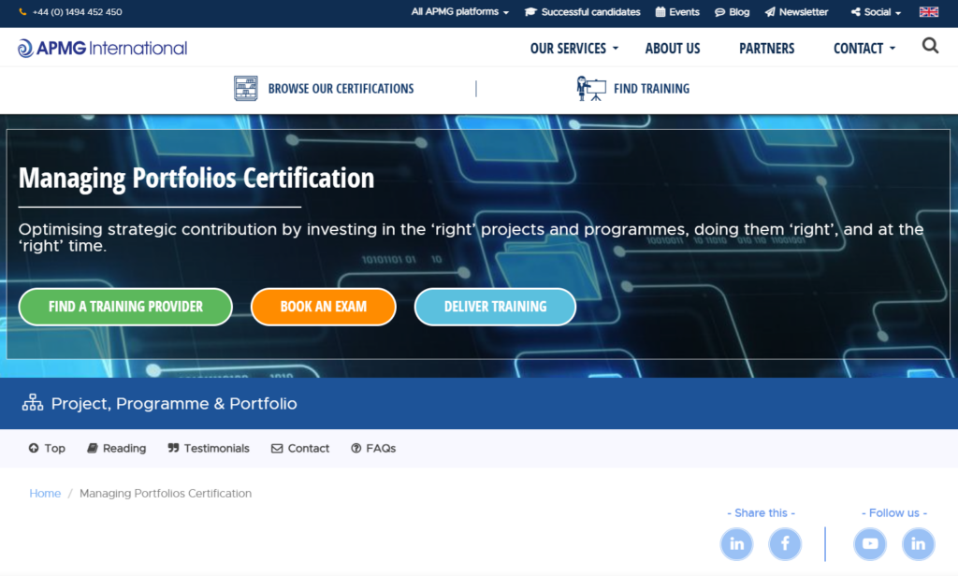
Task: Click the APMG International logo
Action: 102,49
